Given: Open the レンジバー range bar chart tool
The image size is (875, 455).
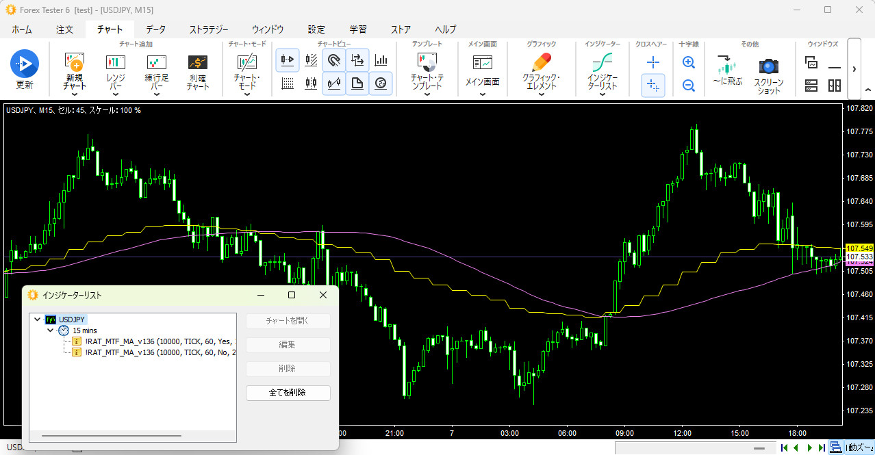Looking at the screenshot, I should click(x=116, y=62).
